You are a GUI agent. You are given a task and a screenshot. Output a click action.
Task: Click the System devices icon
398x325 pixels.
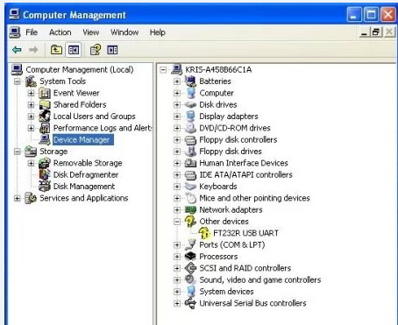pyautogui.click(x=190, y=292)
